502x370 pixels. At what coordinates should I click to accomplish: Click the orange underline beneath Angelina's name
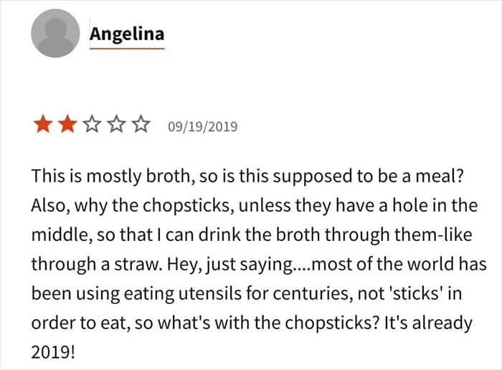pos(126,48)
